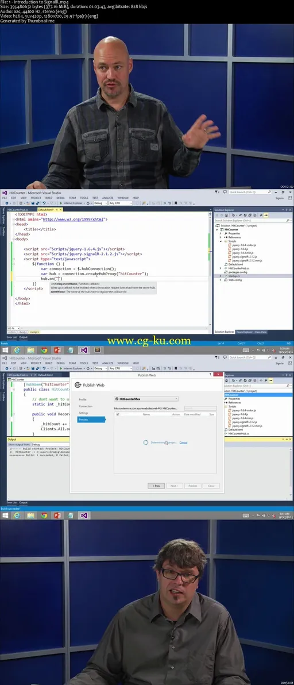294x685 pixels.
Task: Click the Name column header in publish preview
Action: [146, 414]
